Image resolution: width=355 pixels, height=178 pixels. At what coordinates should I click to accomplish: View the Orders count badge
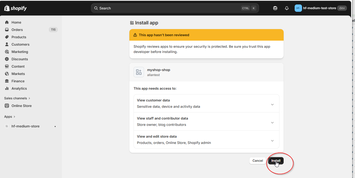point(53,30)
